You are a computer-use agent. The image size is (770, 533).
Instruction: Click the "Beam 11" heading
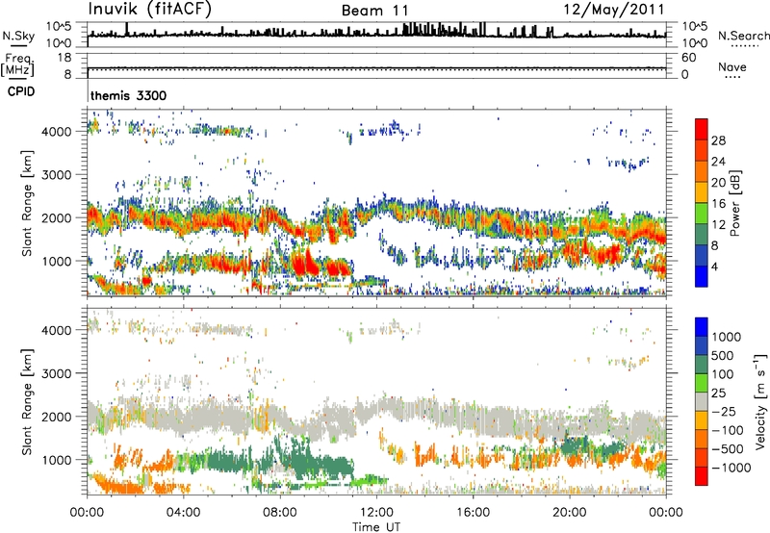click(374, 11)
